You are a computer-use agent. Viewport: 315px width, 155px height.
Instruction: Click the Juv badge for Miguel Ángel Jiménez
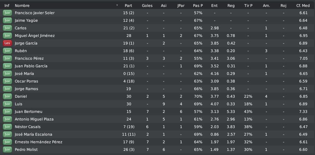click(7, 36)
